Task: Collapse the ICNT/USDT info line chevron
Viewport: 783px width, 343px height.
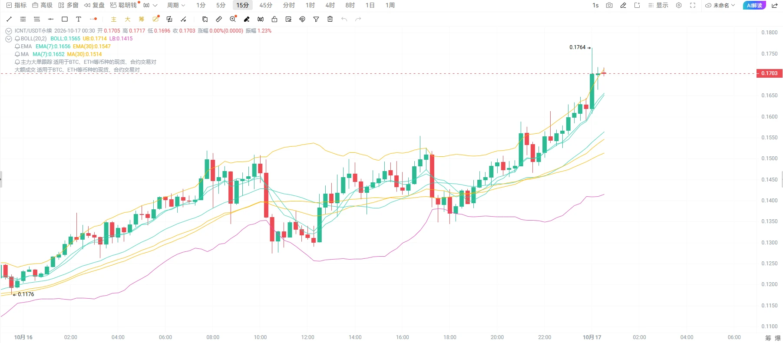Action: [x=9, y=31]
